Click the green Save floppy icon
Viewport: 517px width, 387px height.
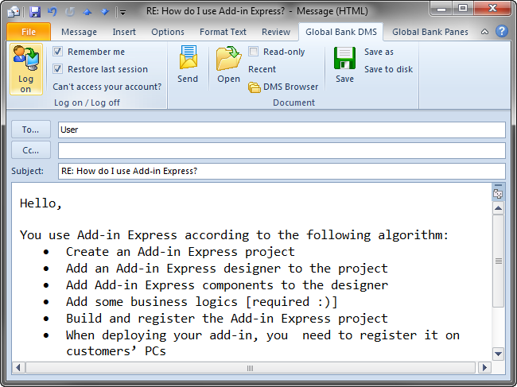(344, 58)
